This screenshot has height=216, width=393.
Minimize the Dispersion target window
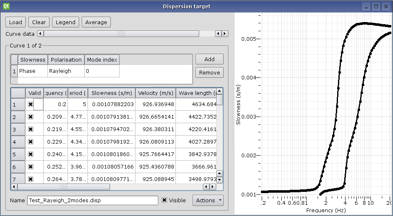click(366, 6)
